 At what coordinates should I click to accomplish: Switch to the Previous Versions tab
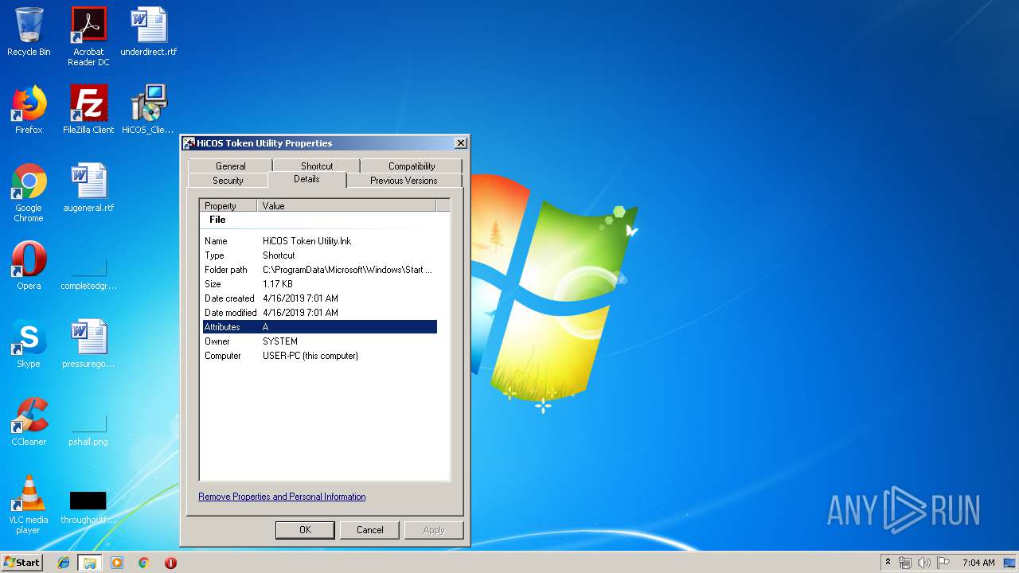tap(404, 181)
